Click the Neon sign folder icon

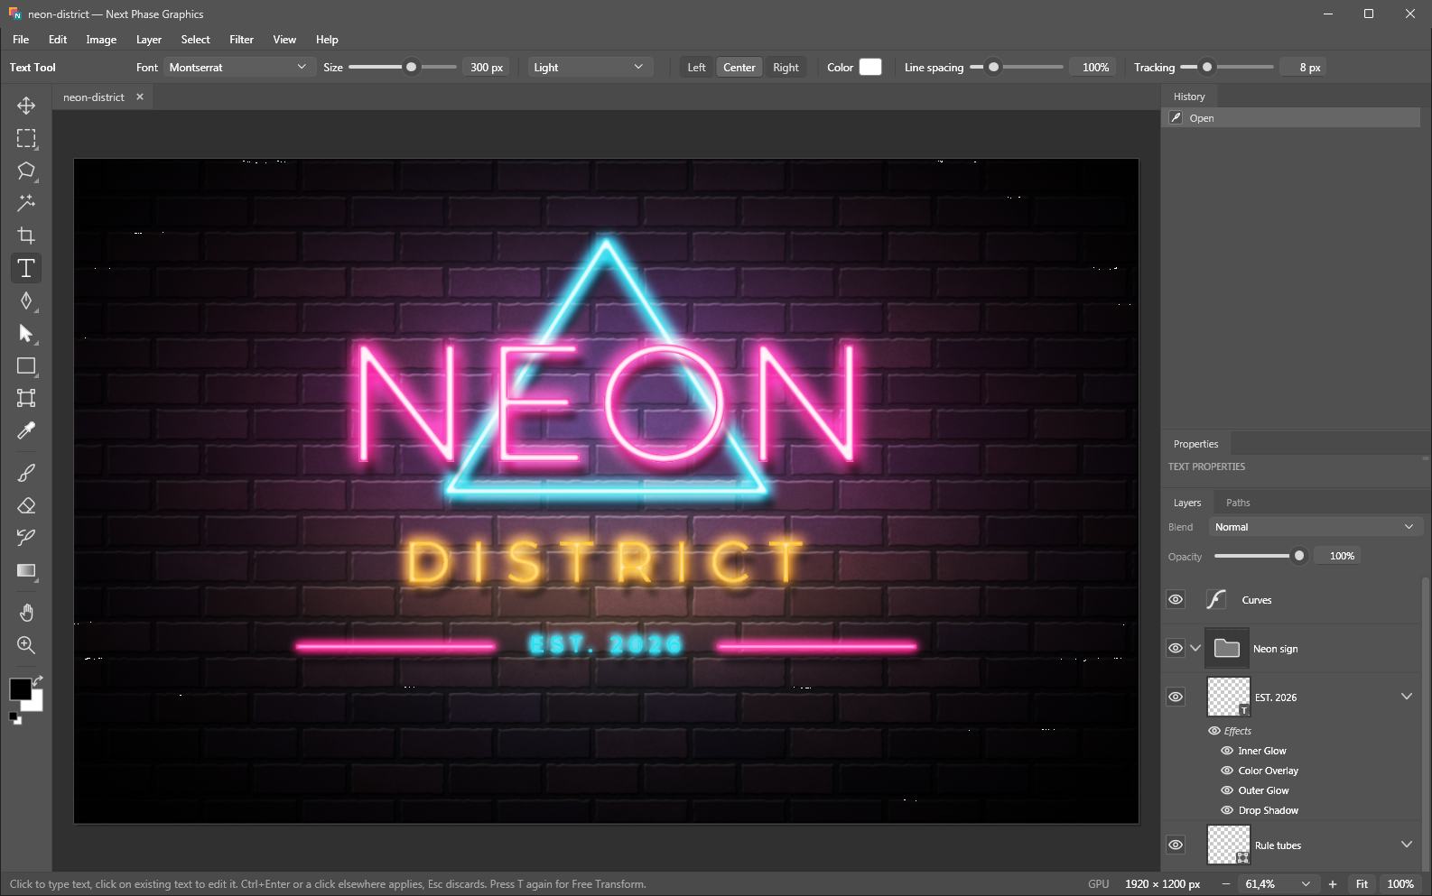point(1227,648)
